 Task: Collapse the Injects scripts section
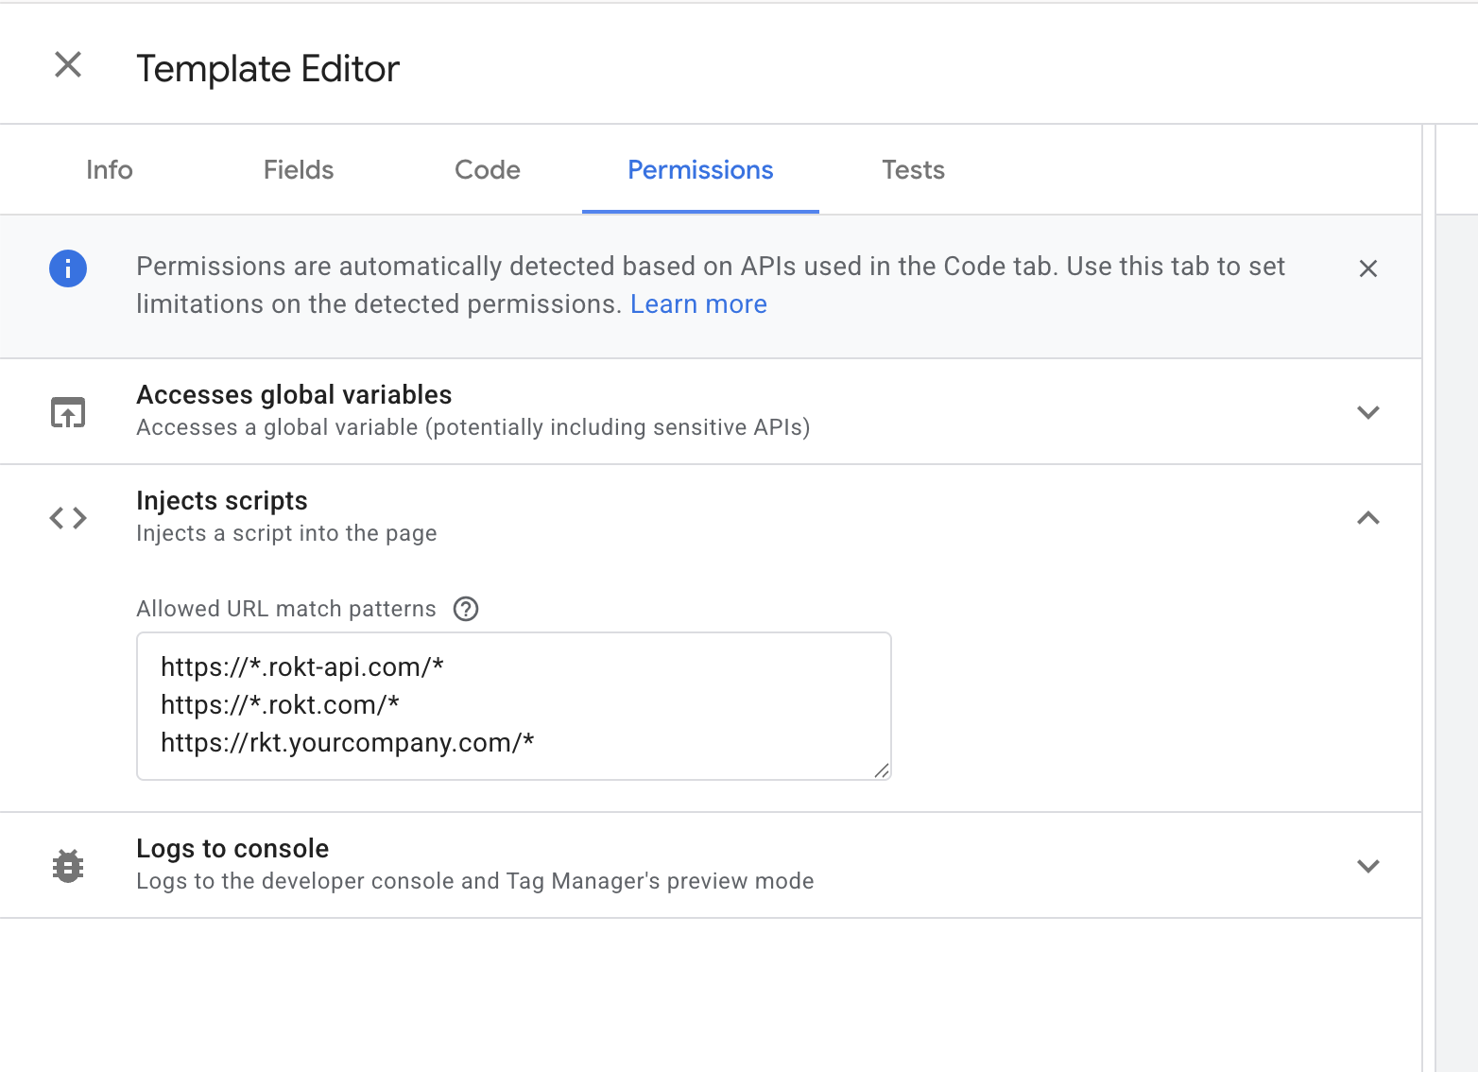(x=1367, y=518)
